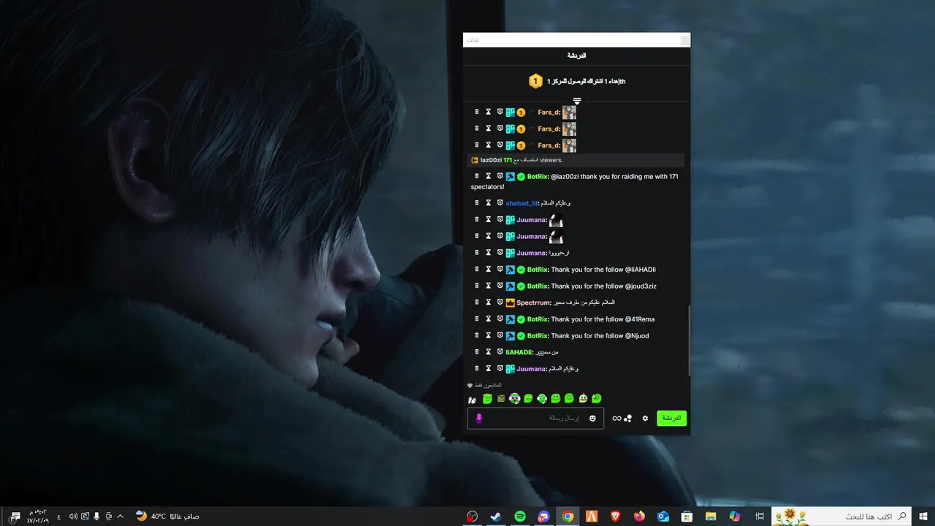Screen dimensions: 935x526
Task: Click the gifted-sub leaderboard banner text
Action: (x=586, y=81)
